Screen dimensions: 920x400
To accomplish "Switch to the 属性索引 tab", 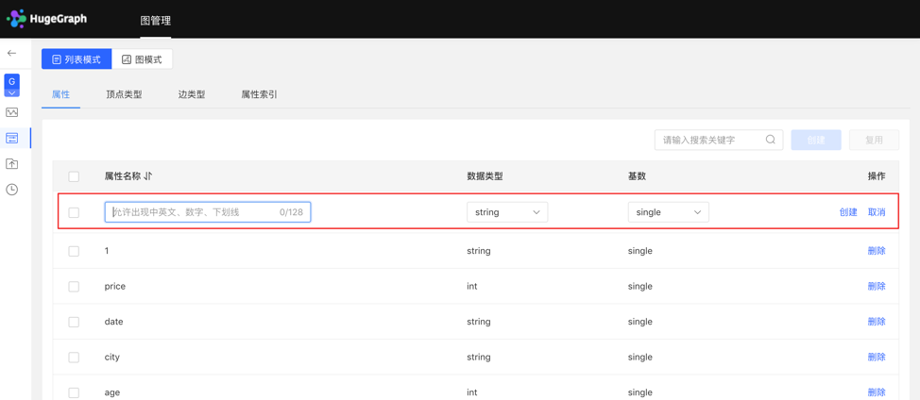I will (x=259, y=94).
